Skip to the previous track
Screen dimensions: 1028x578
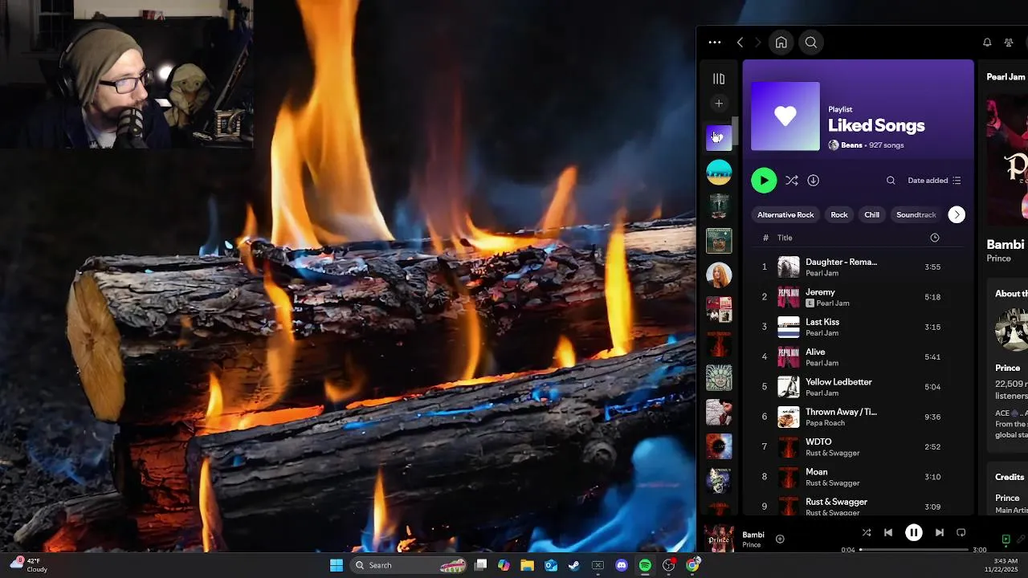coord(888,532)
